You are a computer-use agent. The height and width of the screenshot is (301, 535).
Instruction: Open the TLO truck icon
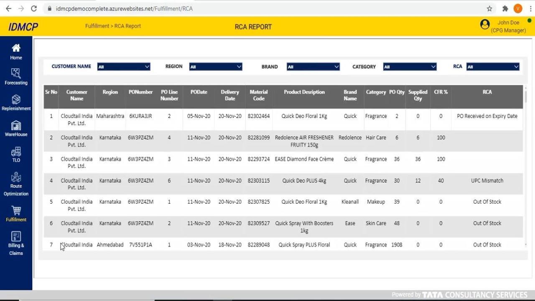16,151
